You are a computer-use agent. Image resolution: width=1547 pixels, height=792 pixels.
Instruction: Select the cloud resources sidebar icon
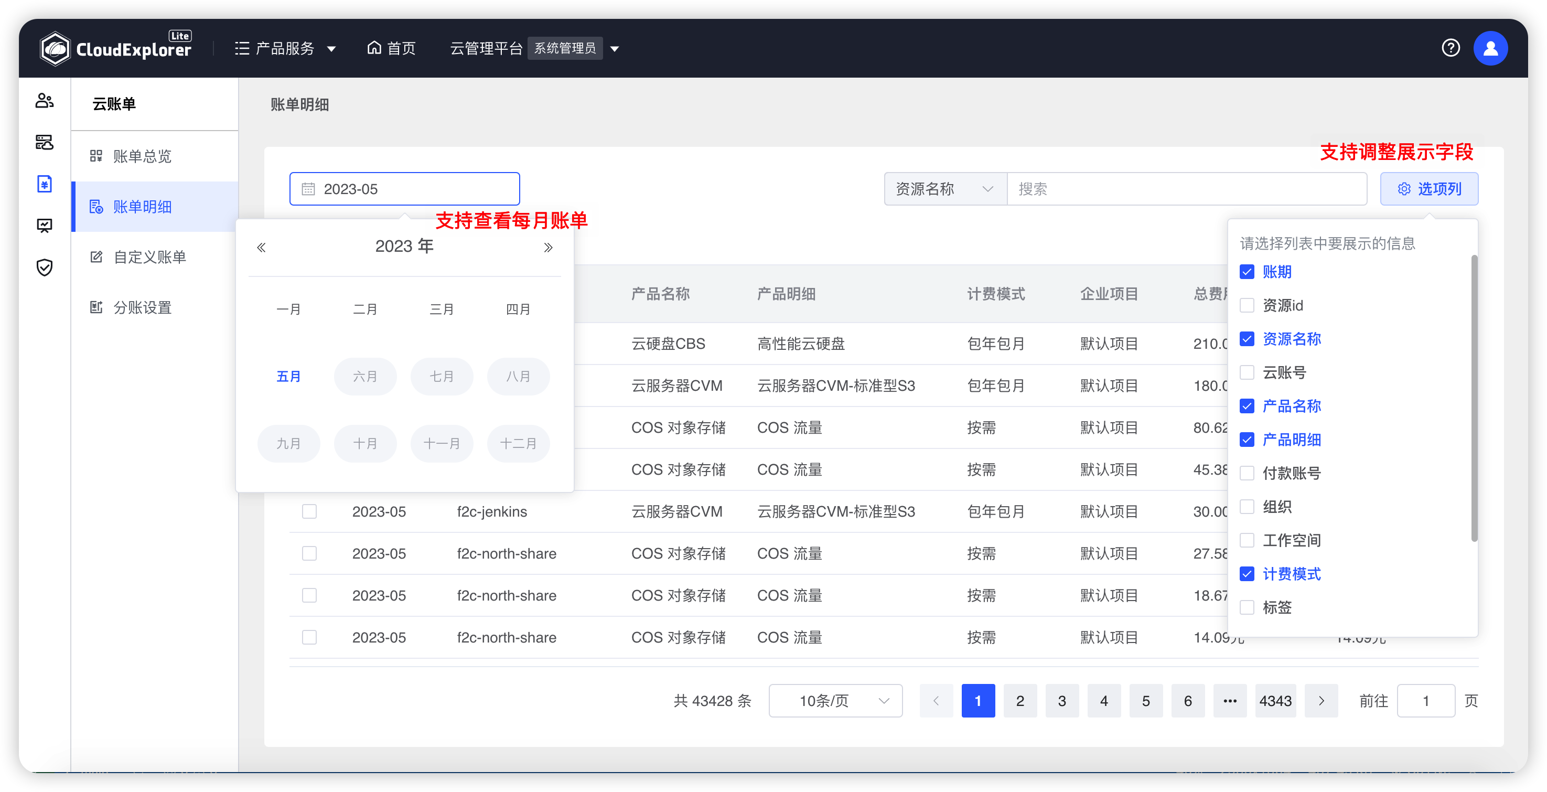click(x=44, y=143)
